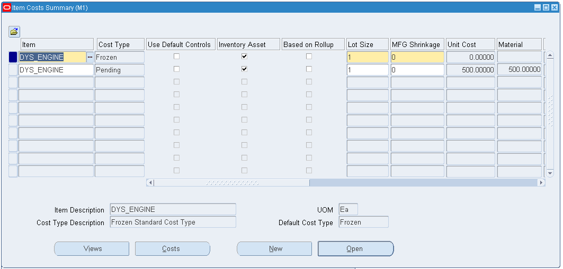Toggle Use Default Controls for Pending row
Screen dimensions: 563x269
click(177, 69)
